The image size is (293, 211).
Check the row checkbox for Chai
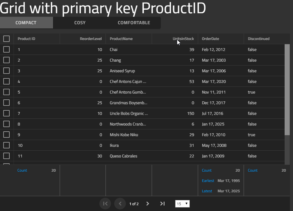(x=6, y=49)
